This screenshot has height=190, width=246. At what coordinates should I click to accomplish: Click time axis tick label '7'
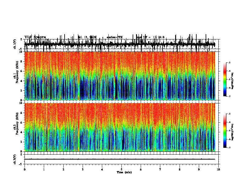point(160,170)
